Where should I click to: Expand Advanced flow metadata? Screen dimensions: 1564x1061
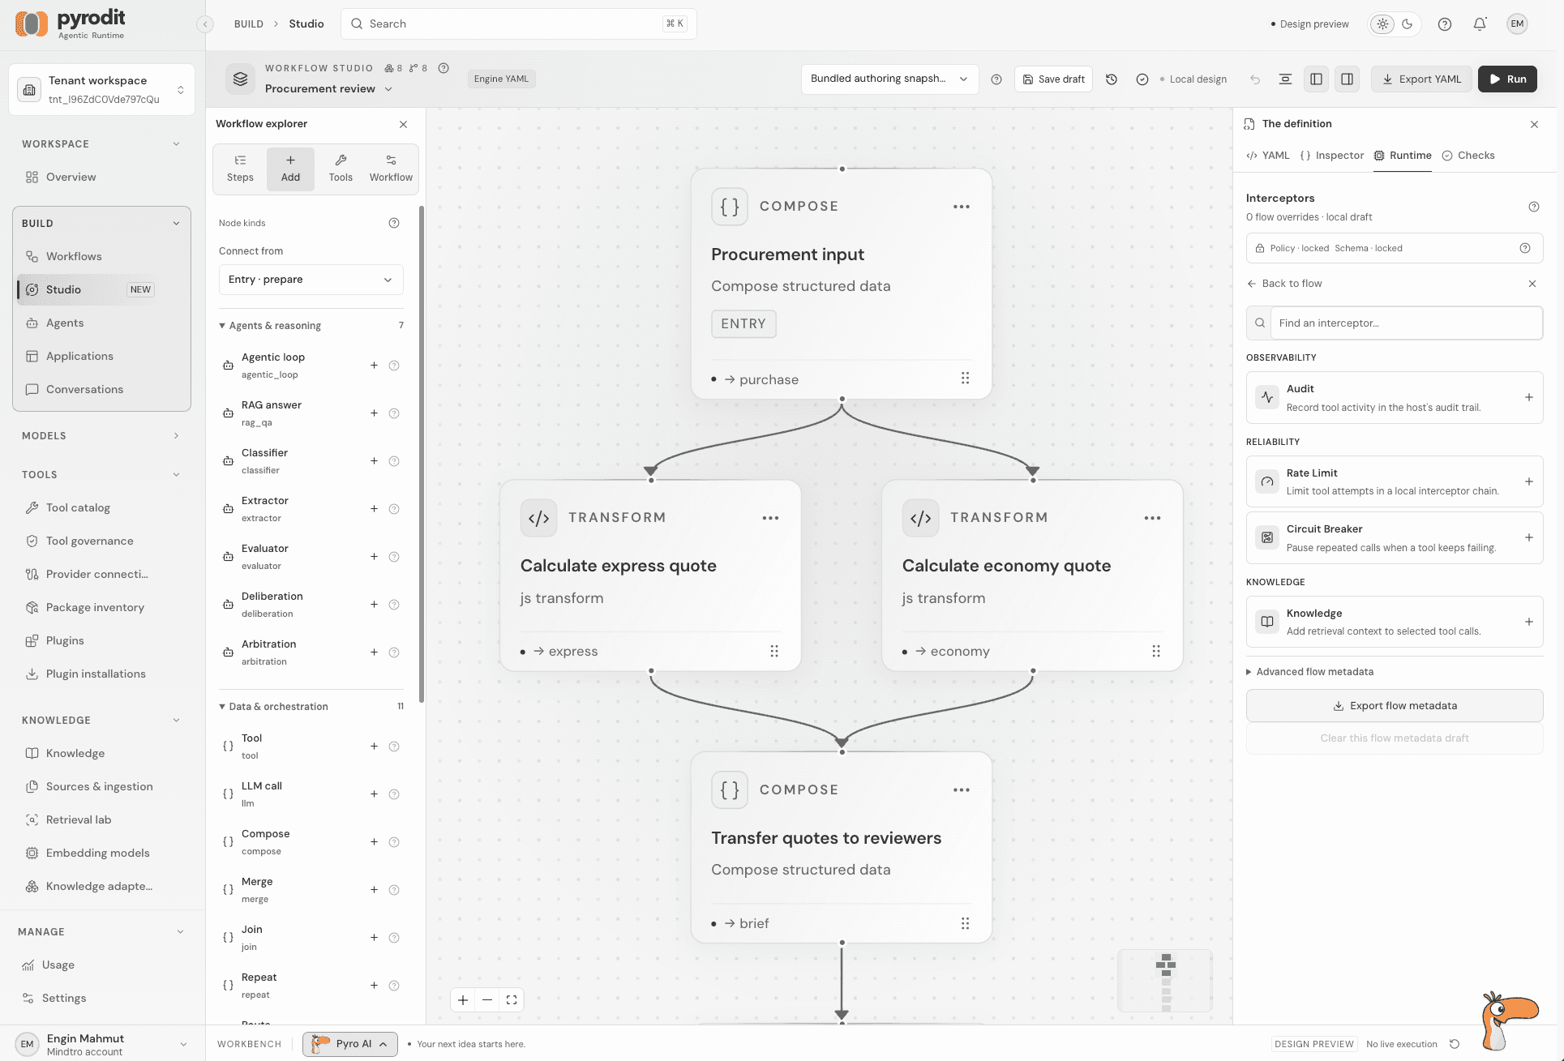pyautogui.click(x=1309, y=672)
